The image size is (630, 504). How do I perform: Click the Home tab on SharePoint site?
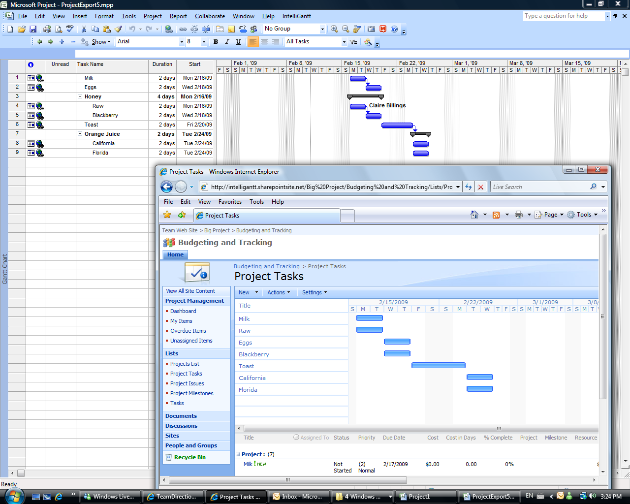pyautogui.click(x=175, y=254)
